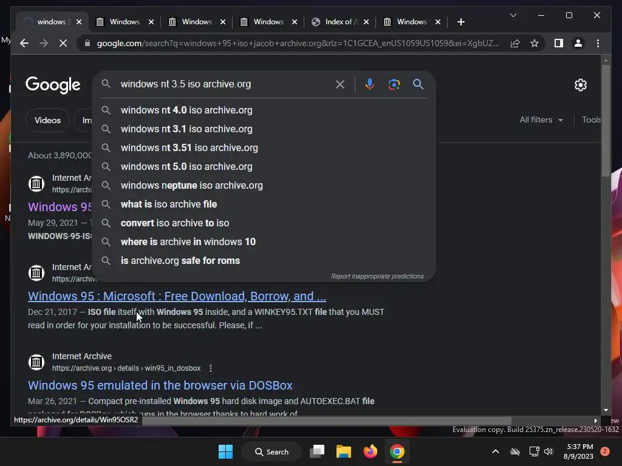622x466 pixels.
Task: Open Windows 95 : Microsoft : Free Download result
Action: (x=177, y=296)
